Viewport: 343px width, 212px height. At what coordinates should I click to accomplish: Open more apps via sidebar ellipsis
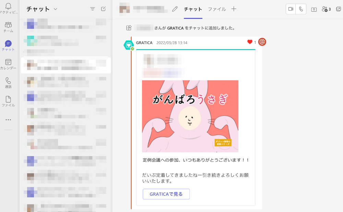(9, 119)
